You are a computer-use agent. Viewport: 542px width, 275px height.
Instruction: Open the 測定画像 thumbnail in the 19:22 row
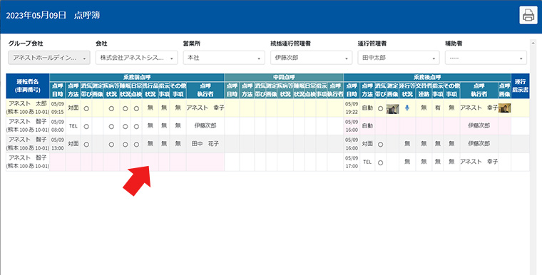392,108
